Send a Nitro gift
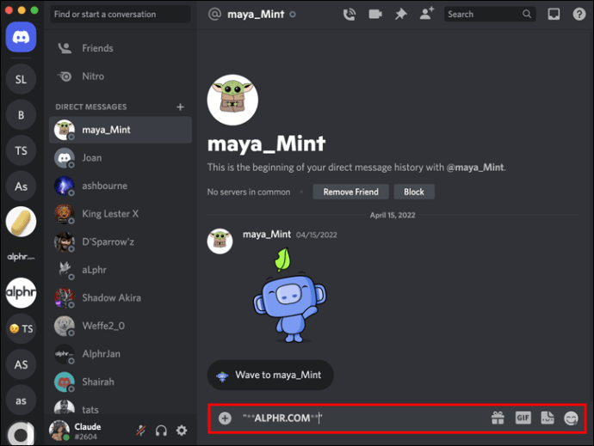The height and width of the screenshot is (446, 594). (498, 418)
